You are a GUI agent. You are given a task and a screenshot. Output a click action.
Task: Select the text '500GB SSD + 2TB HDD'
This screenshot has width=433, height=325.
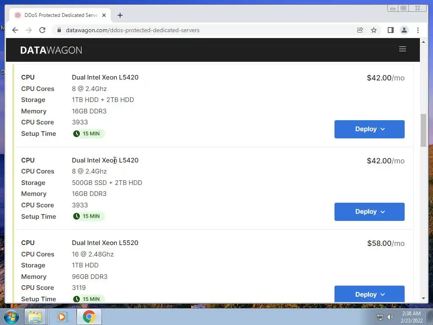[107, 183]
